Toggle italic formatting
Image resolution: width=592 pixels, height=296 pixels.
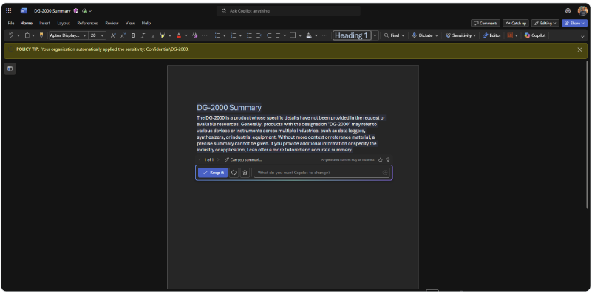tap(143, 35)
